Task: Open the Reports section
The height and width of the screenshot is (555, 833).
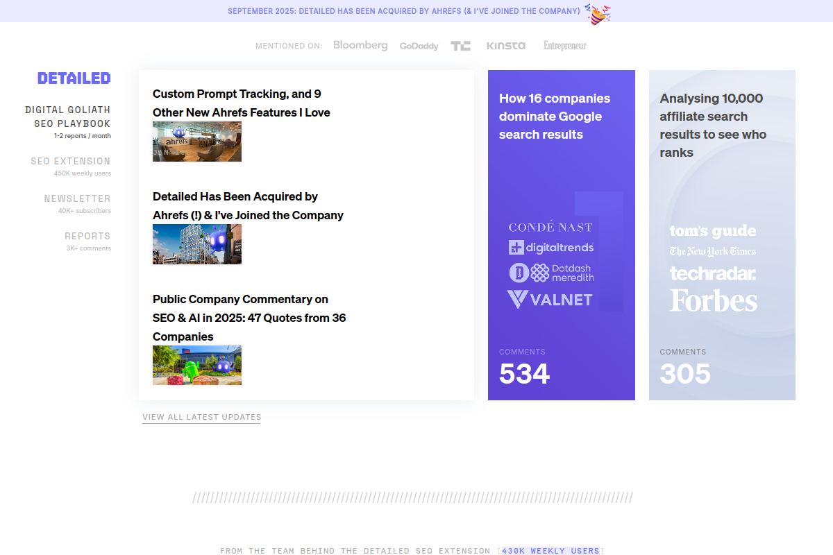Action: pyautogui.click(x=88, y=236)
